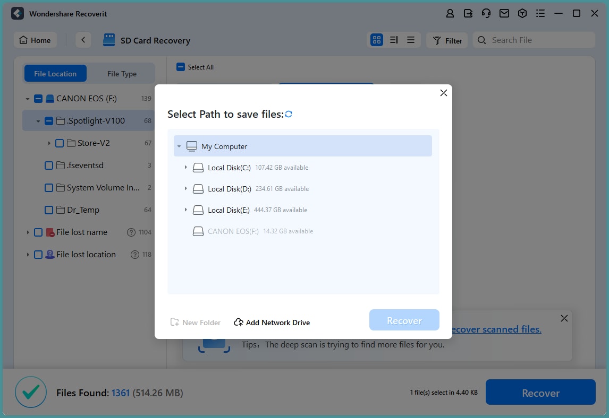This screenshot has height=418, width=609.
Task: Click the refresh icon beside Select Path
Action: 289,114
